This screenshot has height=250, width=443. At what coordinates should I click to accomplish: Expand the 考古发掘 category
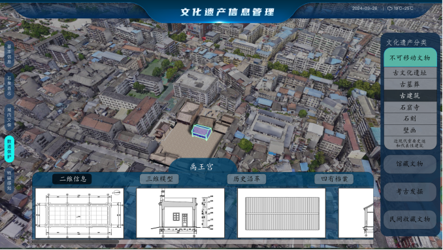410,192
